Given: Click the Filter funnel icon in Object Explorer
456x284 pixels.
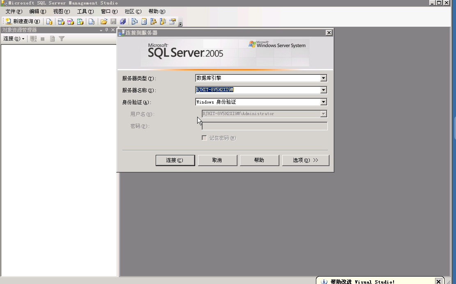Looking at the screenshot, I should pyautogui.click(x=62, y=39).
